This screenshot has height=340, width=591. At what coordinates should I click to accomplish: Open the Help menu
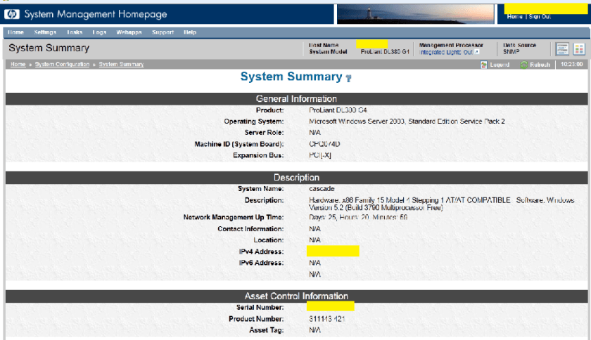tap(190, 32)
